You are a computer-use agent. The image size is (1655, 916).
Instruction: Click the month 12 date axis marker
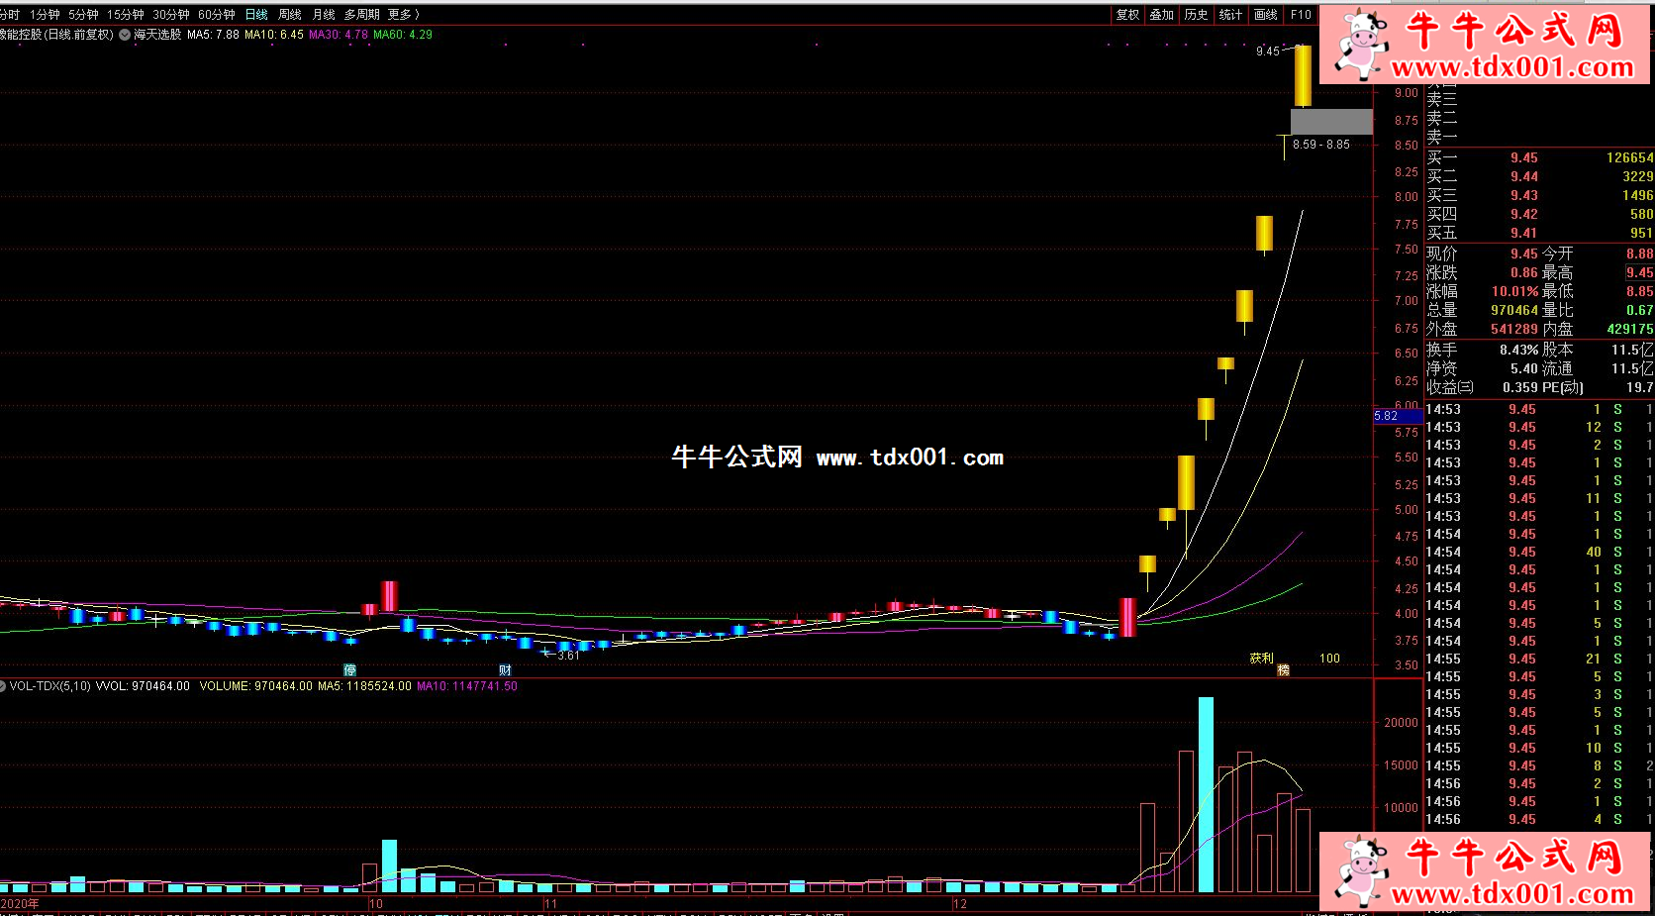(959, 904)
